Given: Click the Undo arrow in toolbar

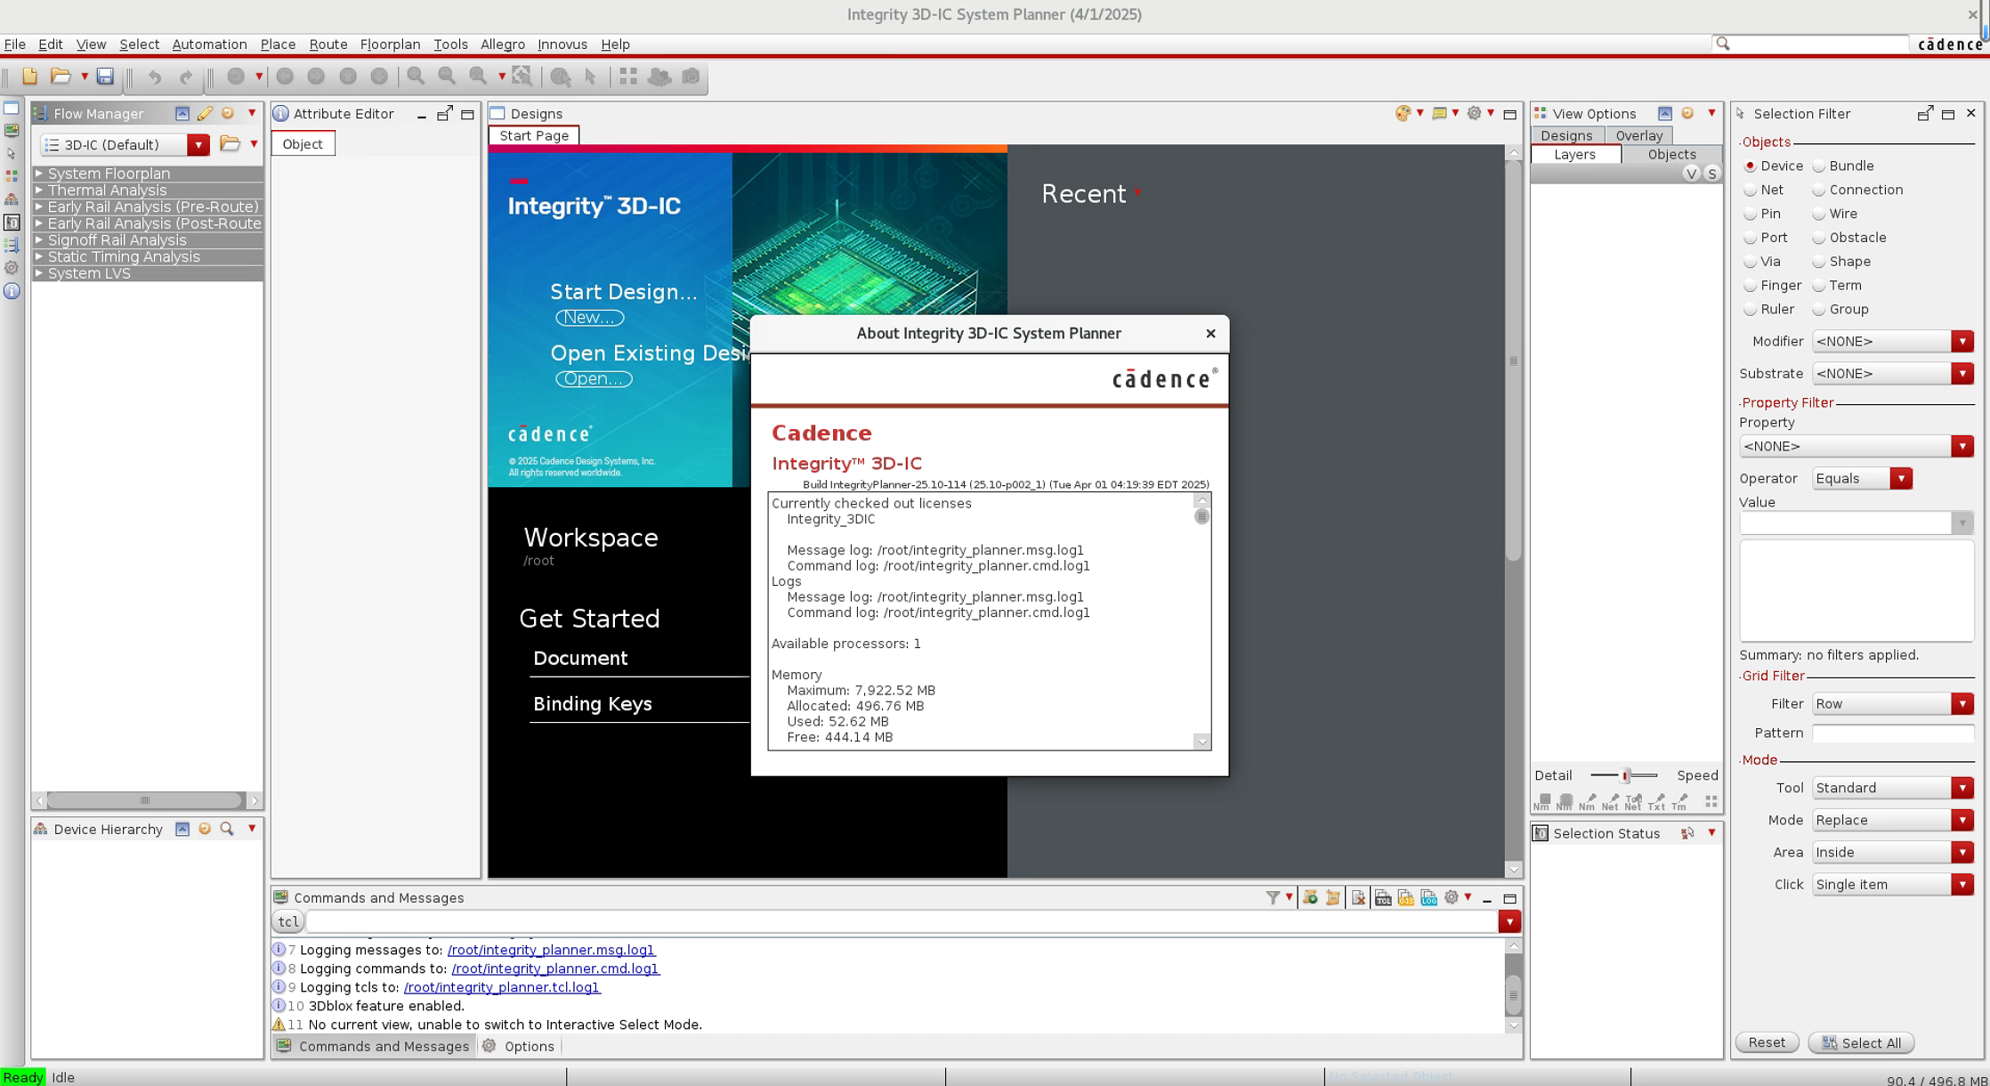Looking at the screenshot, I should pos(155,77).
